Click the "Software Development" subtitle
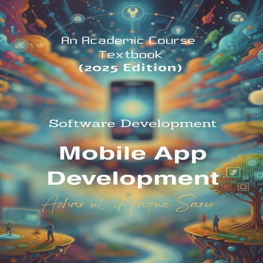 133,124
